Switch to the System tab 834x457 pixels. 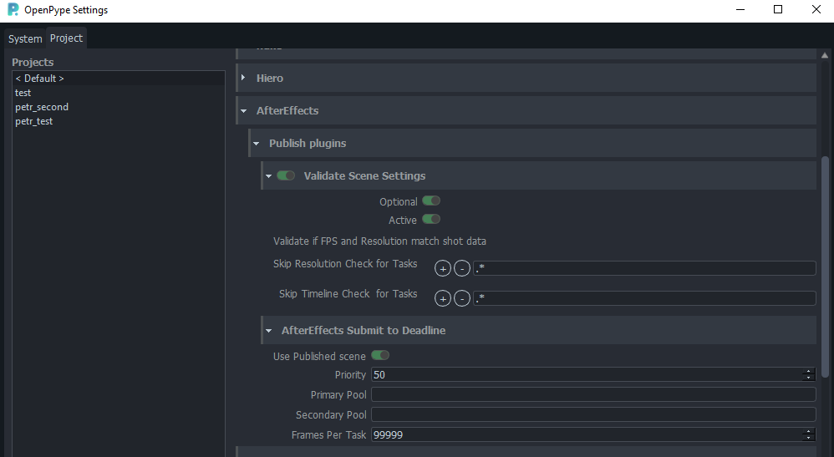[25, 38]
